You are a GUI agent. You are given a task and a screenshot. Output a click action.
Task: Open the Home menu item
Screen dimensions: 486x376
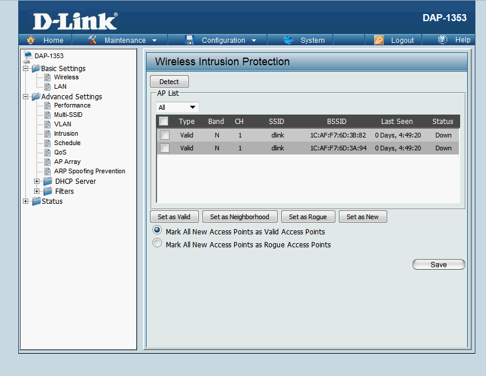tap(54, 40)
